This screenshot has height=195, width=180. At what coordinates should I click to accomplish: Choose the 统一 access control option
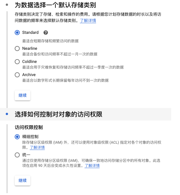(17, 155)
